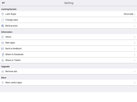Open the Passcode lock type selector
This screenshot has height=102, width=137.
pos(130,14)
